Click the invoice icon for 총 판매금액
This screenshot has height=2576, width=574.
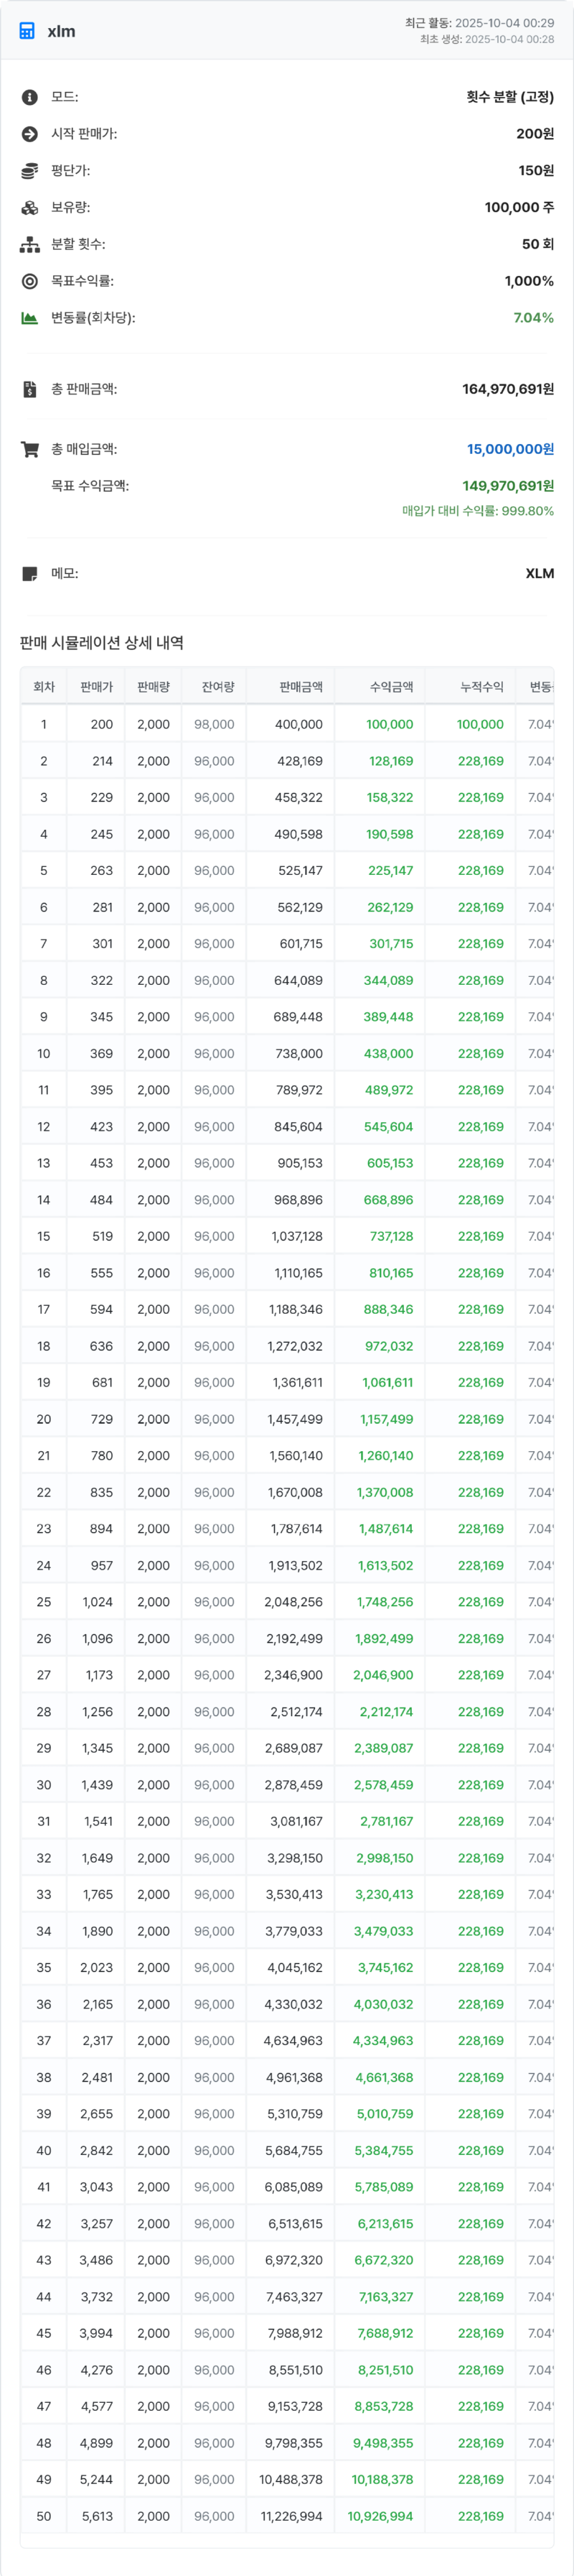[30, 389]
